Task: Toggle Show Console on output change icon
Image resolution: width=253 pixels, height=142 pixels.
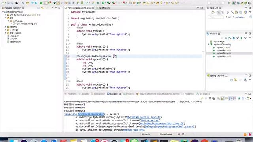Action: 230,98
